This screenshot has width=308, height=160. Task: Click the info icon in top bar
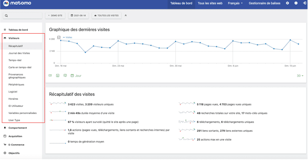click(x=296, y=3)
